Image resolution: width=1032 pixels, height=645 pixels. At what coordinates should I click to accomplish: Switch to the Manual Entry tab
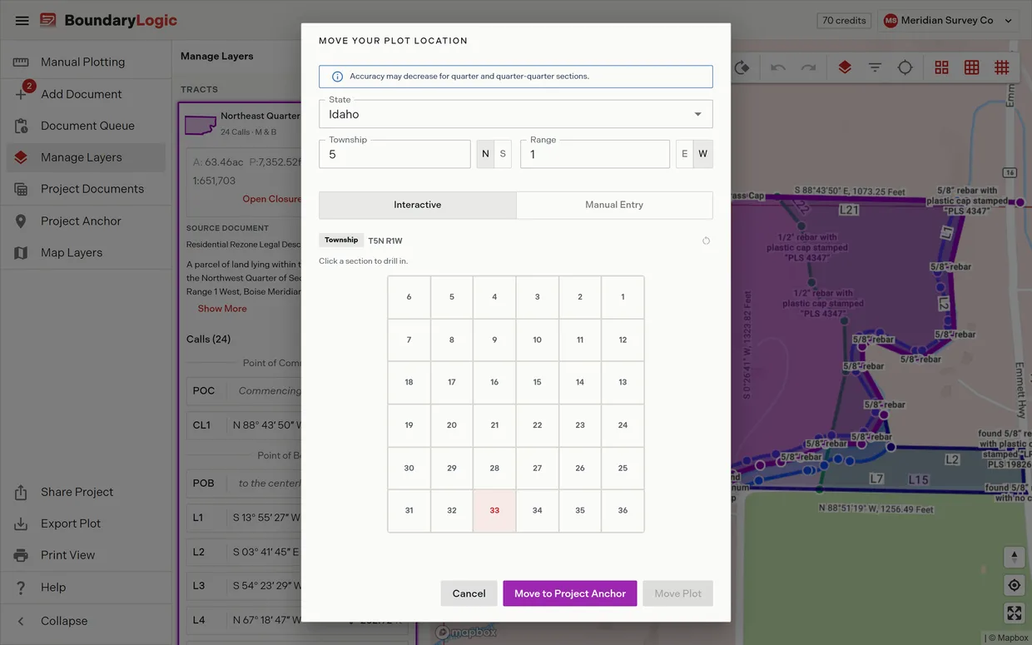(614, 205)
